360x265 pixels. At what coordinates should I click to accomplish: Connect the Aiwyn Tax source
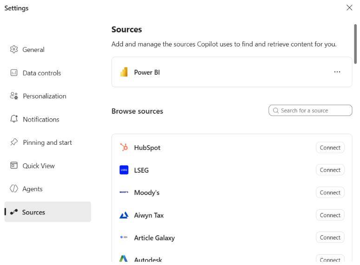[330, 215]
